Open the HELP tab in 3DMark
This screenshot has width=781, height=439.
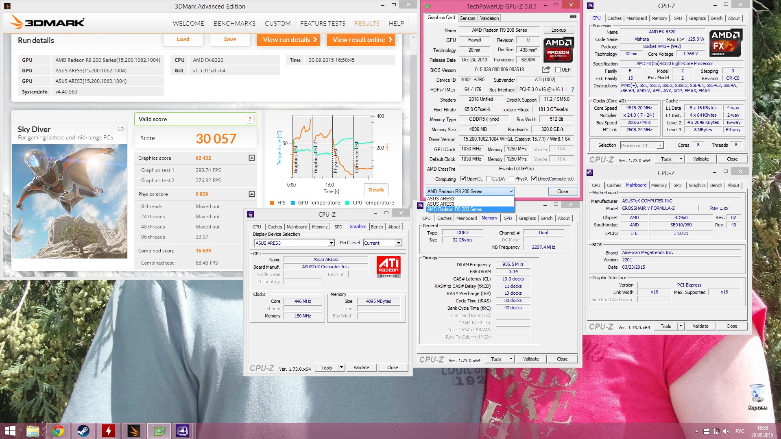point(396,24)
